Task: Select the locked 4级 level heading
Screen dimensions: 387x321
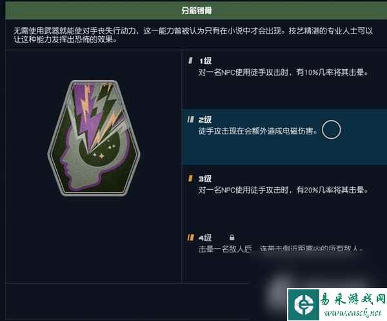Action: (x=205, y=238)
